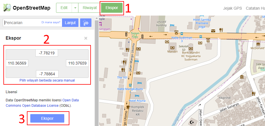Click the Halte Mangkubumi bus icon

click(x=130, y=85)
